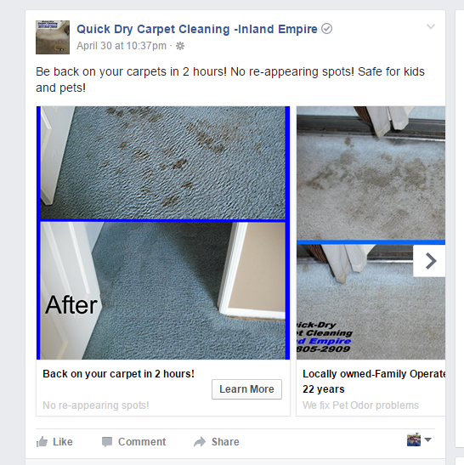This screenshot has width=464, height=465.
Task: Click the Like text label
Action: point(63,442)
